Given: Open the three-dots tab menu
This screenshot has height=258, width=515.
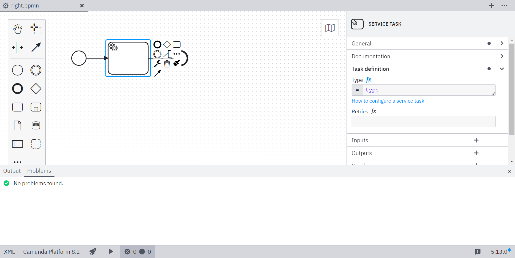Looking at the screenshot, I should pos(504,6).
